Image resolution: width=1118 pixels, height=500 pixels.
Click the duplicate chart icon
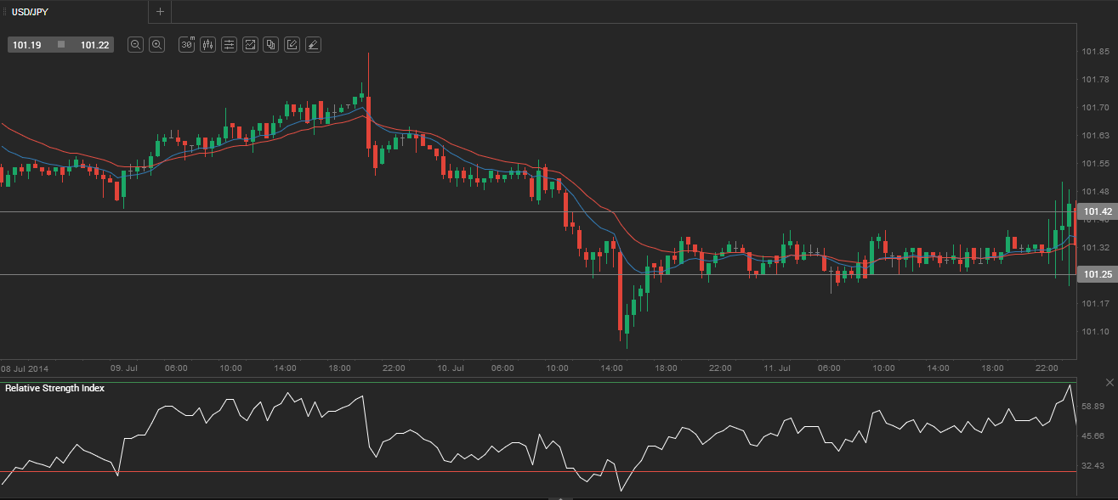click(x=270, y=45)
